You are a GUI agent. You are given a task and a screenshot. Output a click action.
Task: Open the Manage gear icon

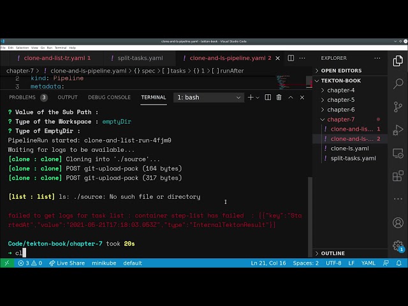(x=398, y=245)
